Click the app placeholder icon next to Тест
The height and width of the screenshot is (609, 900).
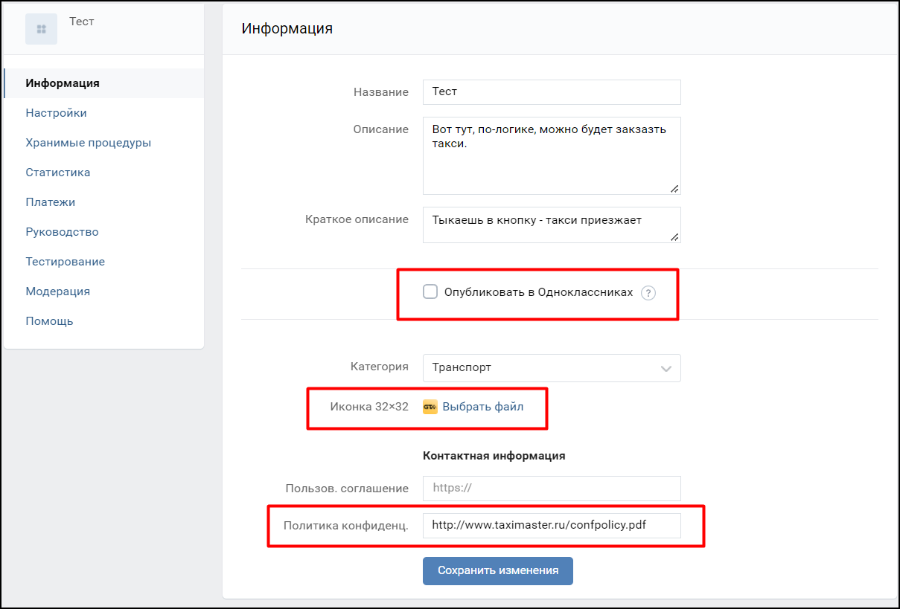pos(41,29)
